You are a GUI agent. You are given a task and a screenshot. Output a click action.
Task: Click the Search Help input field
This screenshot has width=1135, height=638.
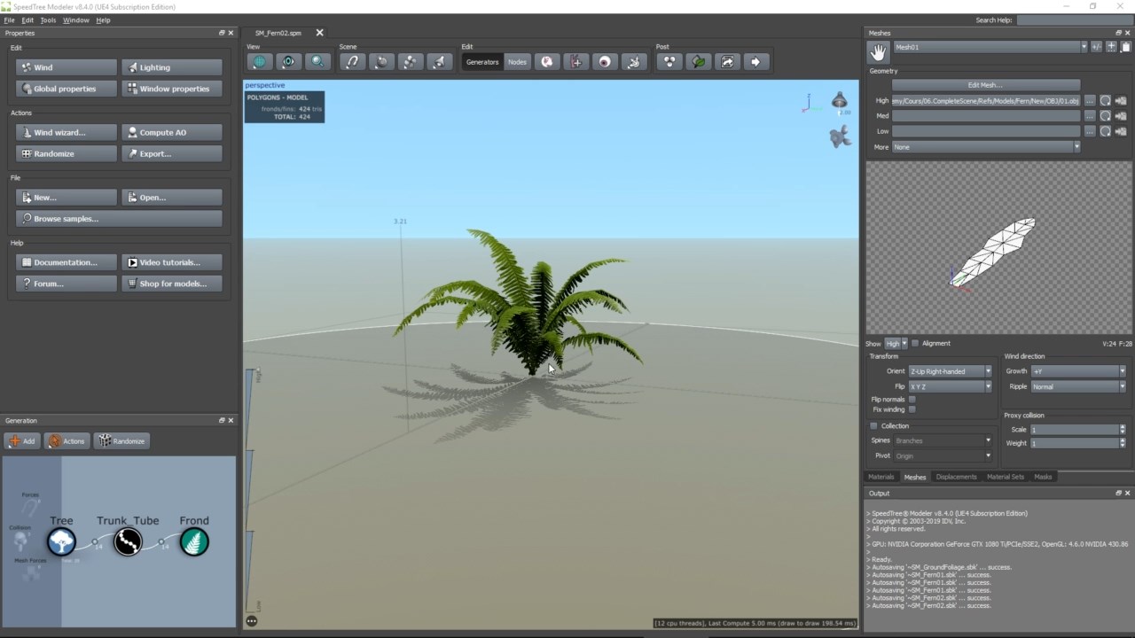point(1074,19)
